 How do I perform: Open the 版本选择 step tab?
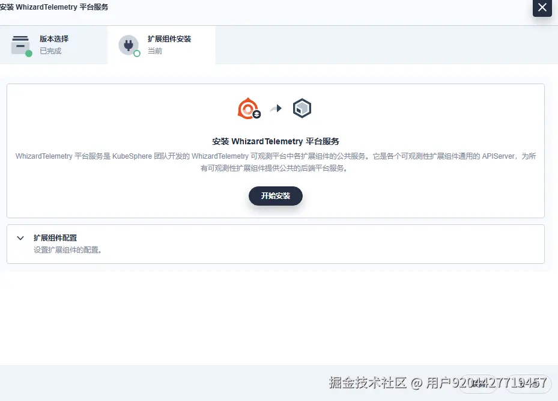[x=53, y=45]
